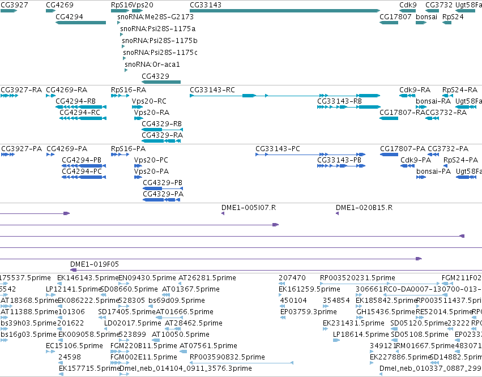Select the bs69d09.5prime EST label
The height and width of the screenshot is (377, 482).
tap(177, 301)
